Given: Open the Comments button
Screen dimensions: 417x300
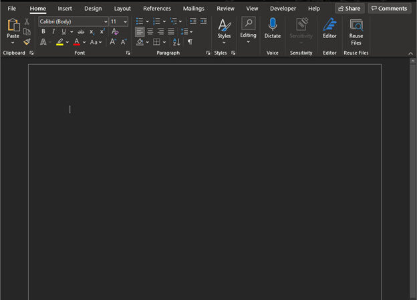Looking at the screenshot, I should tap(389, 9).
